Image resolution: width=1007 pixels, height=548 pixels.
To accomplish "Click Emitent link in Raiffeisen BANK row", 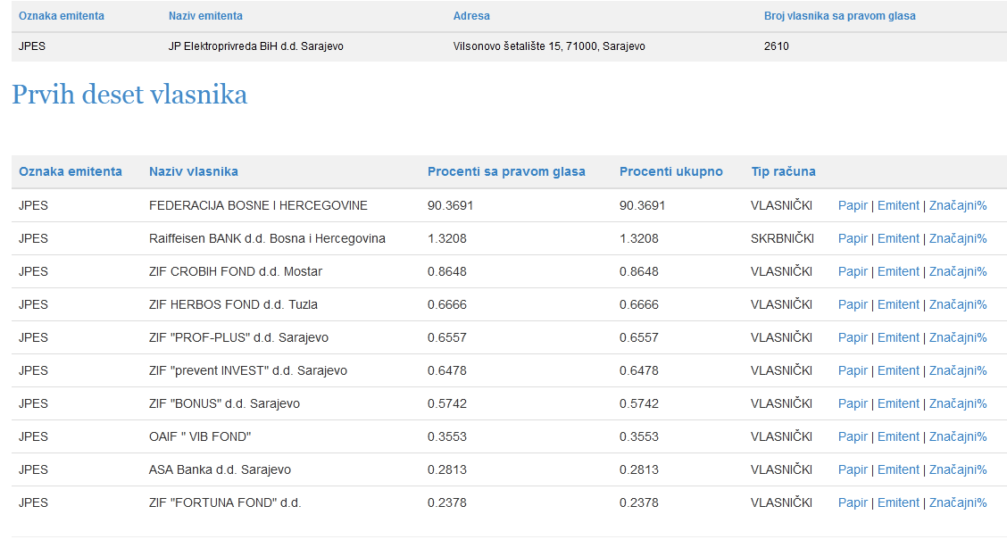I will [x=898, y=238].
